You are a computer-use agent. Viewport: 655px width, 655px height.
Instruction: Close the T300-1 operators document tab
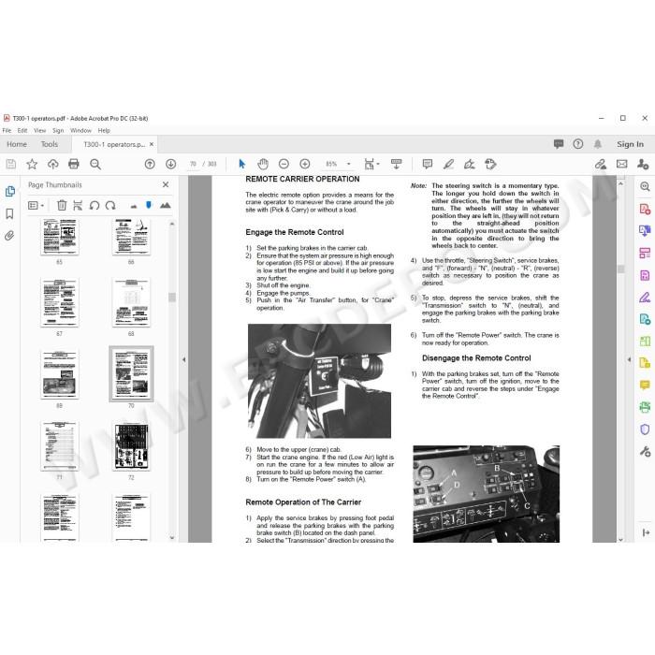[x=152, y=144]
